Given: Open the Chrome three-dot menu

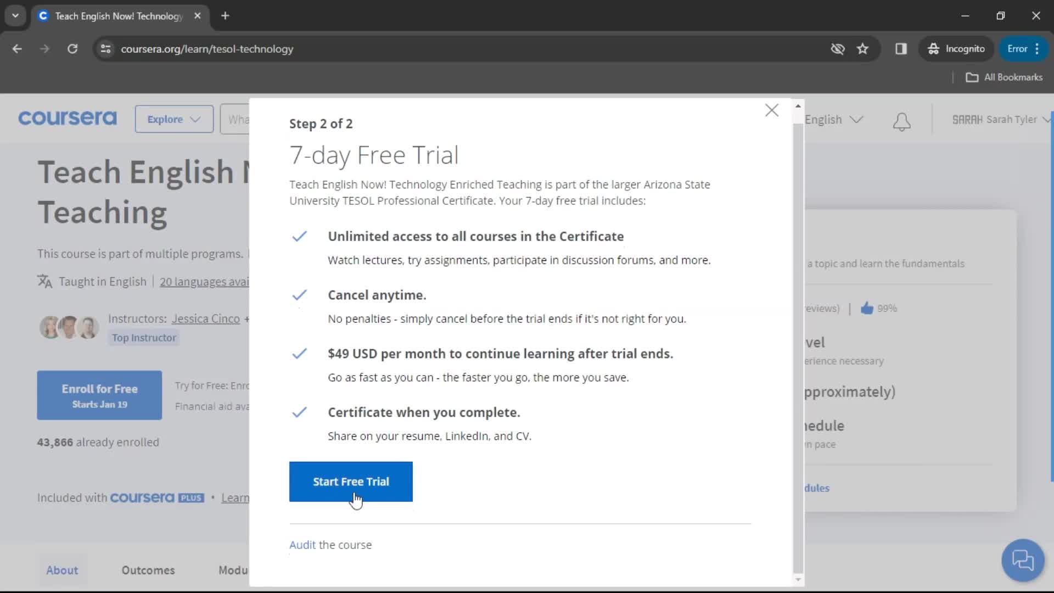Looking at the screenshot, I should [x=1037, y=49].
